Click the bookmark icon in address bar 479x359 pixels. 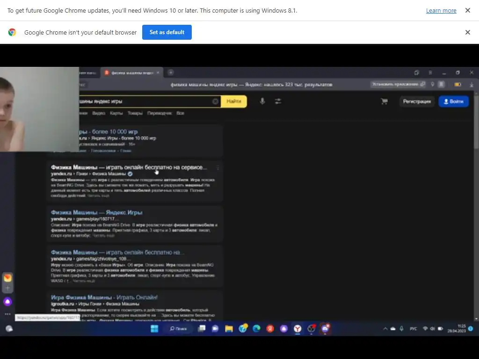tap(442, 84)
